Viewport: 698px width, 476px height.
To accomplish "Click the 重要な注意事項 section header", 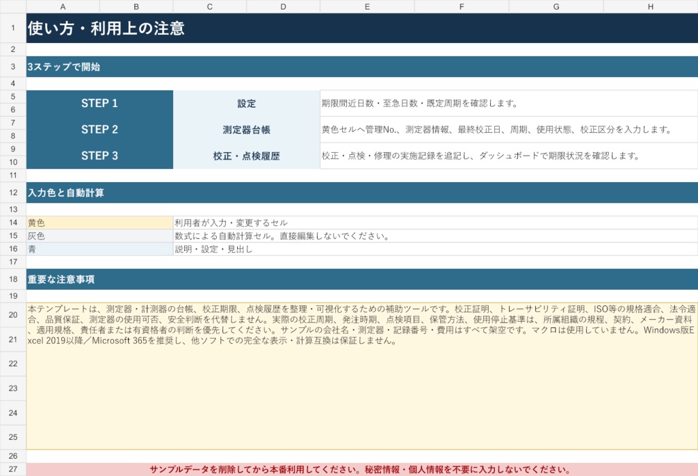I will (362, 279).
